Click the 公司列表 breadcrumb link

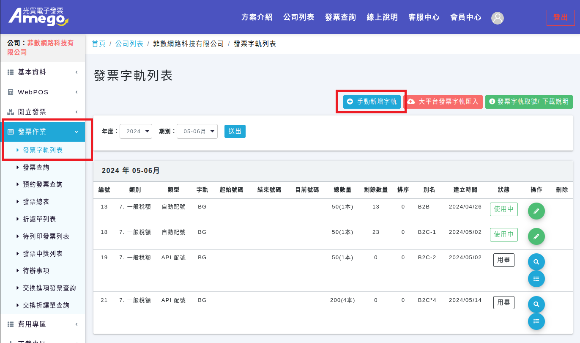click(129, 44)
